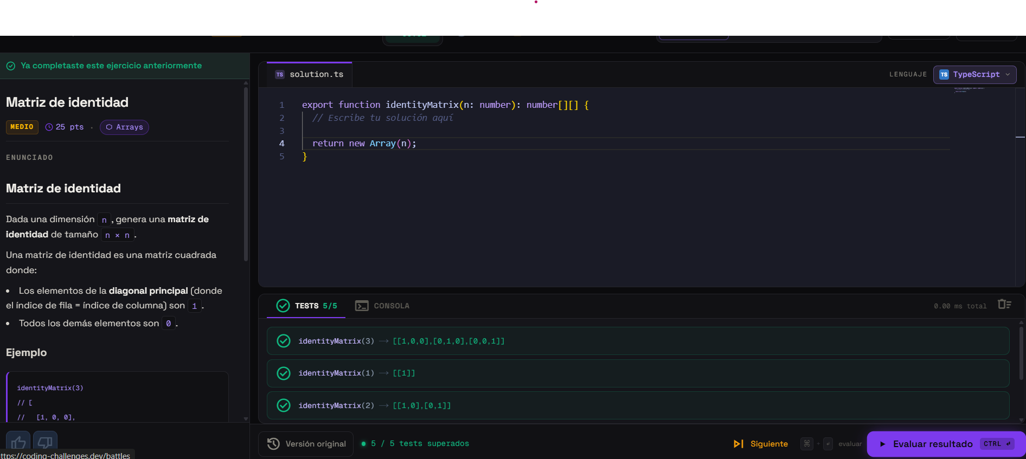Click the large Matriz de identidad page title
This screenshot has height=459, width=1026.
point(67,102)
